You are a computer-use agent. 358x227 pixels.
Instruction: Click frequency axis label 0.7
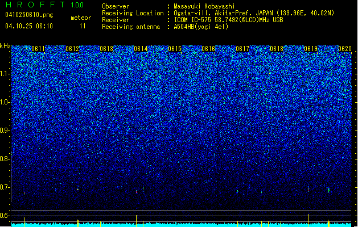pyautogui.click(x=5, y=187)
